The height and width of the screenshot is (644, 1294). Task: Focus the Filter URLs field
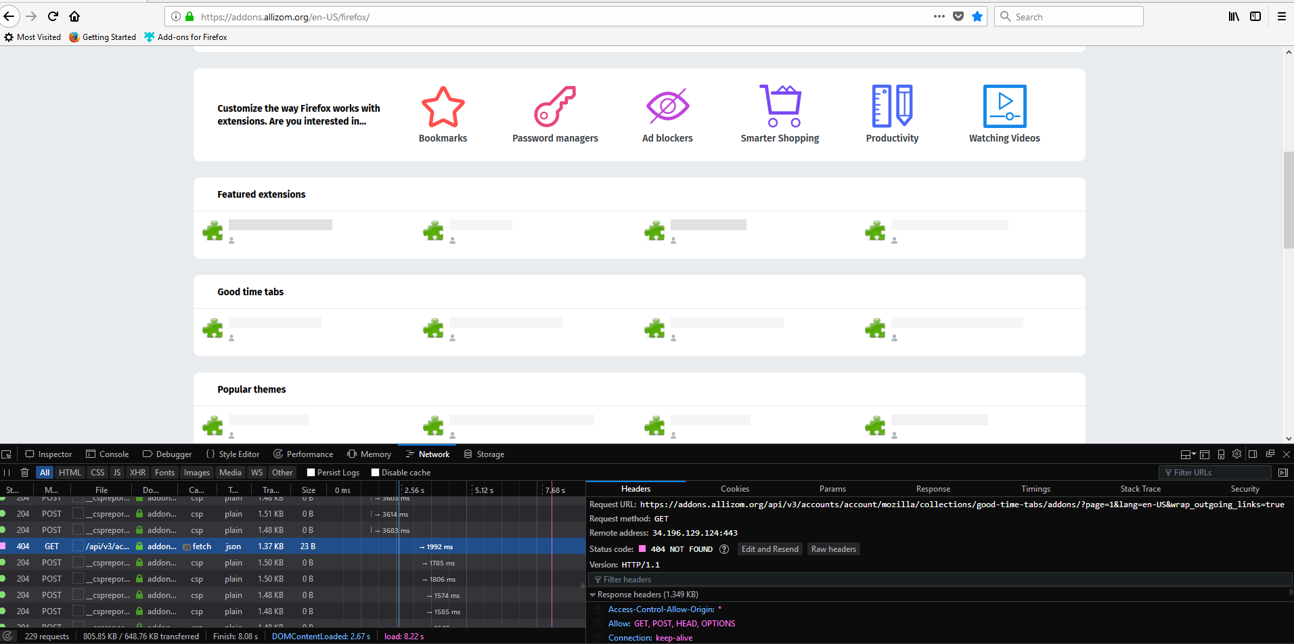pyautogui.click(x=1215, y=473)
